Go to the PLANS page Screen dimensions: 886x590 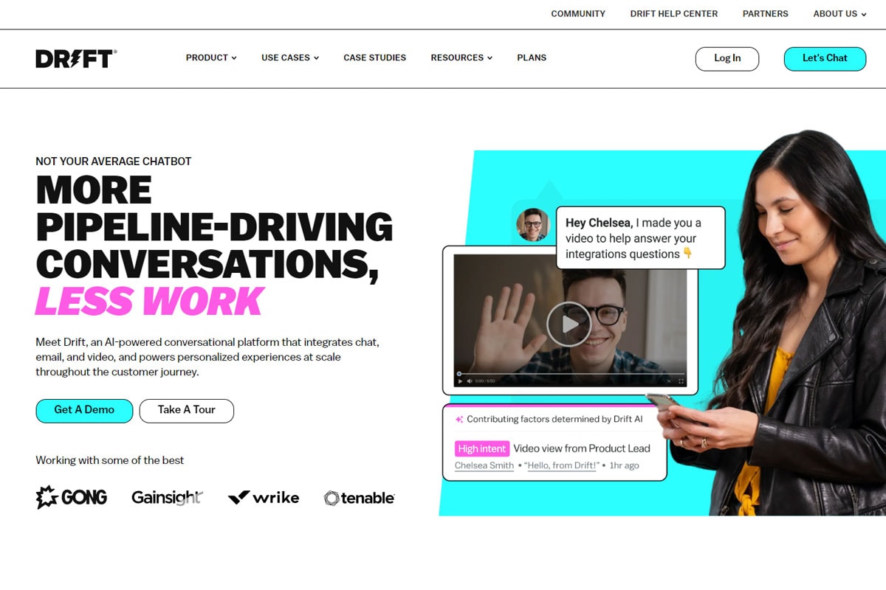coord(532,58)
